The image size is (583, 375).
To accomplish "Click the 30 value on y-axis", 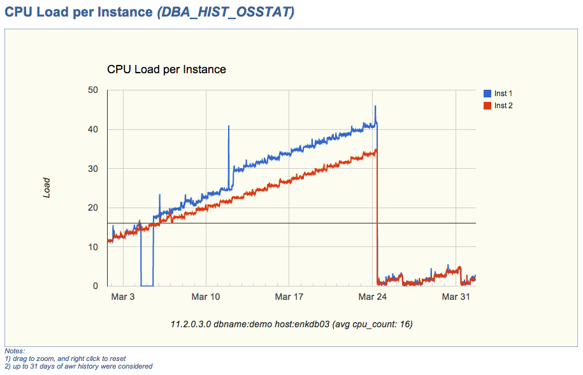I will [x=93, y=169].
